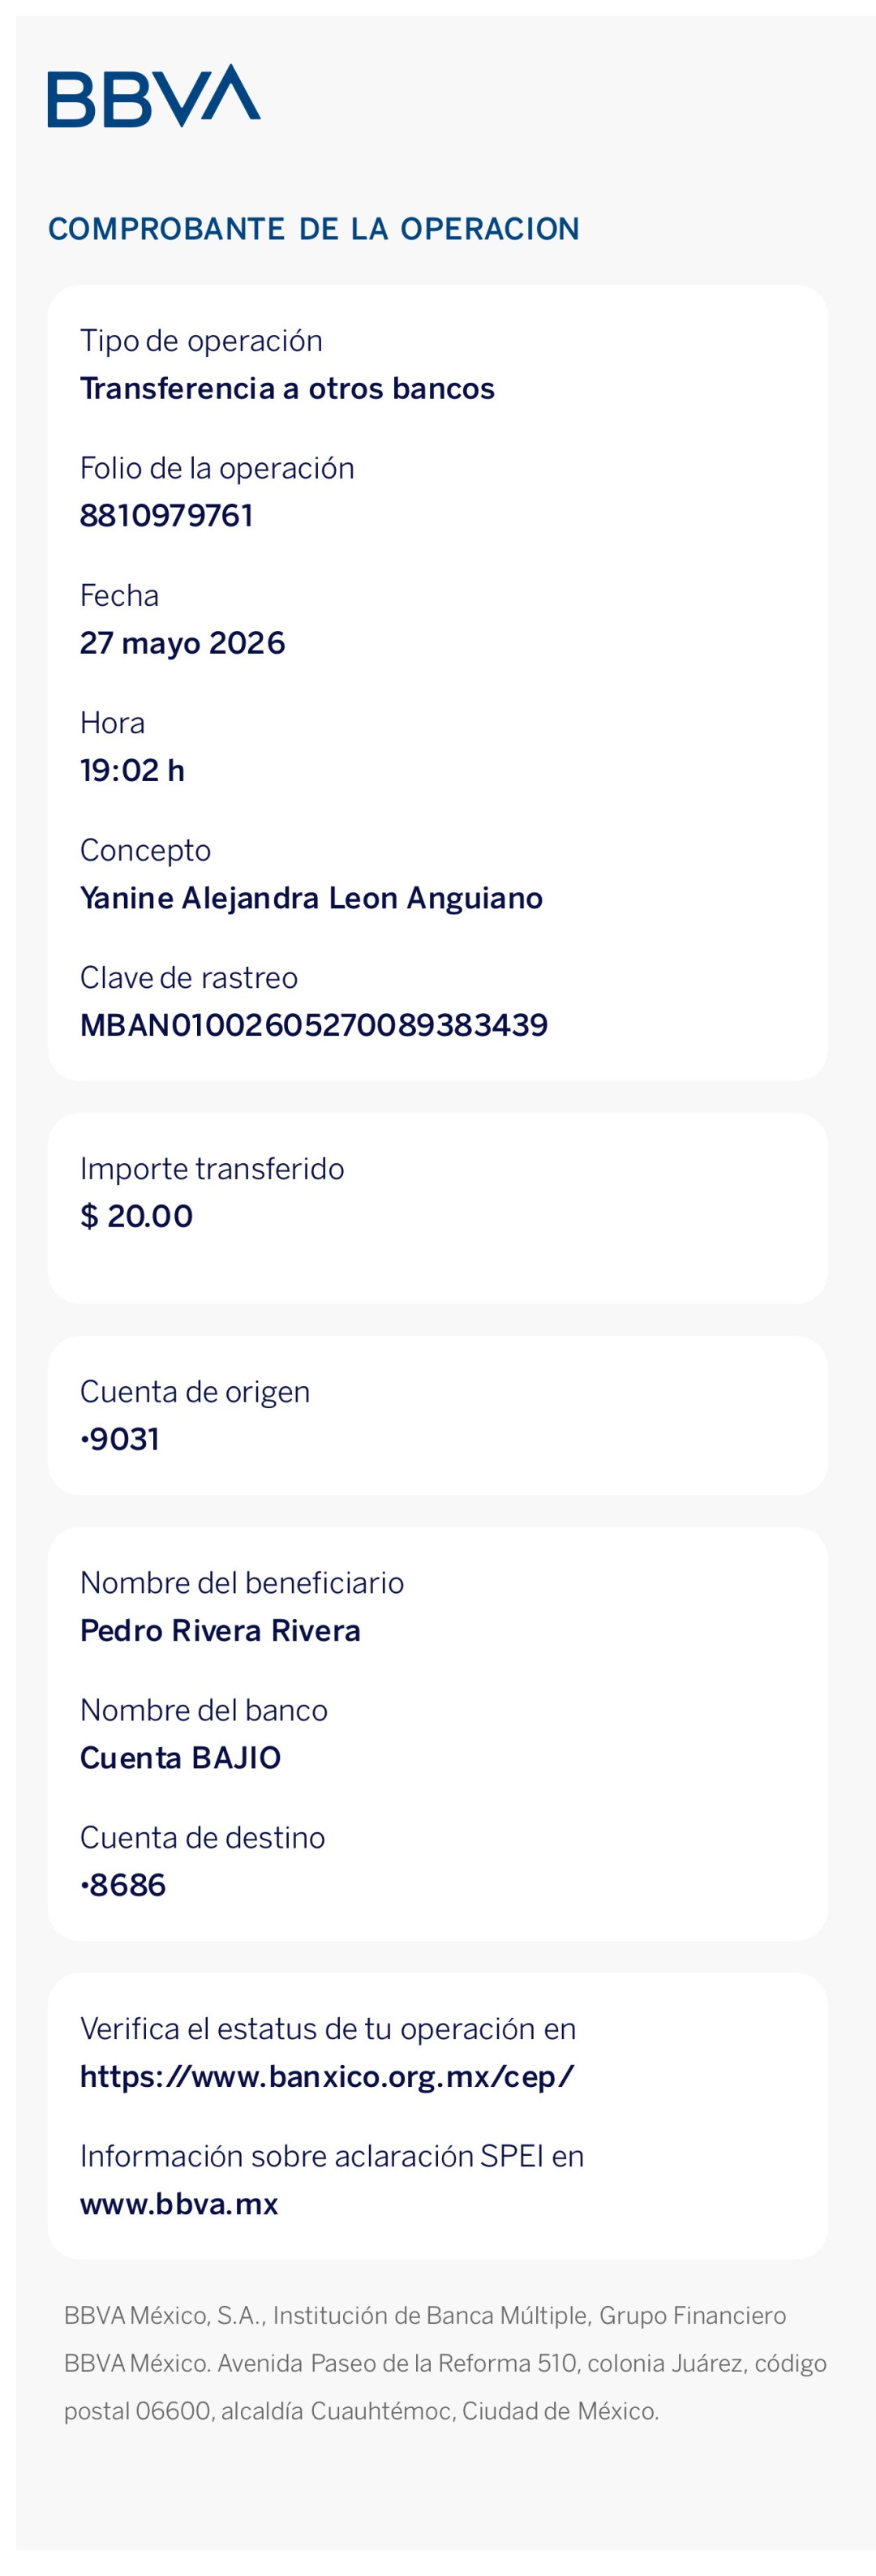Click the Importe transferido label
876x2576 pixels.
click(212, 1168)
